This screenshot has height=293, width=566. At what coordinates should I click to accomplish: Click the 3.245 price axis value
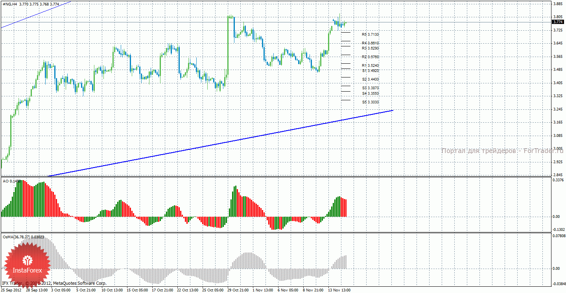pos(557,109)
